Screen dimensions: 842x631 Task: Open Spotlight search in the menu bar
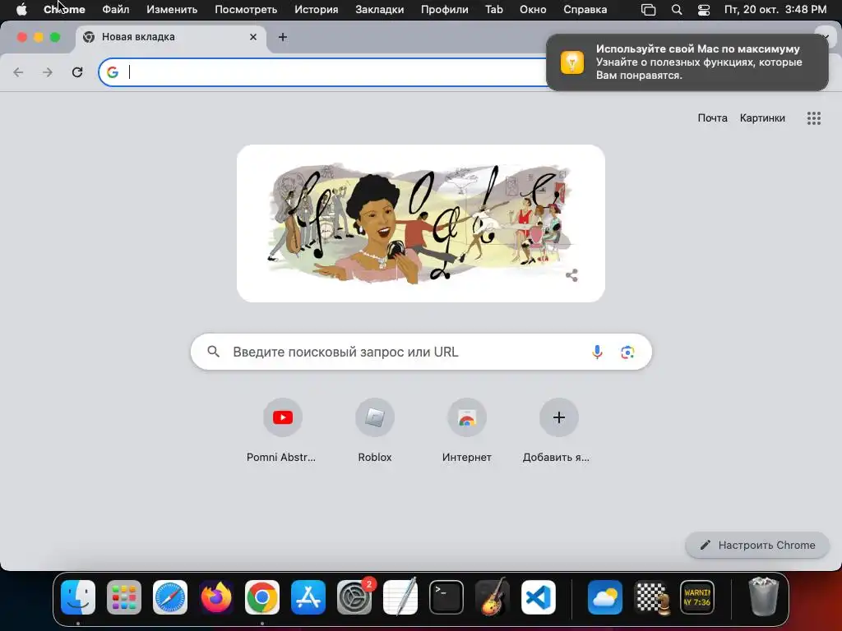click(x=677, y=10)
